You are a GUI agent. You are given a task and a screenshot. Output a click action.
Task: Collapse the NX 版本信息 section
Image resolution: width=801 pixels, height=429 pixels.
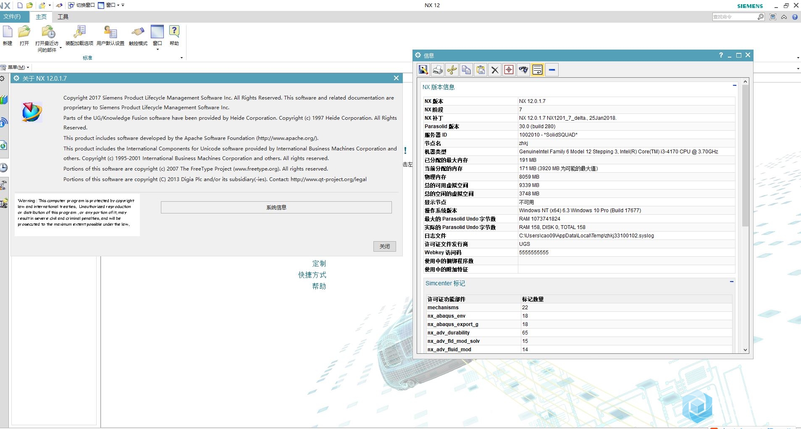735,85
